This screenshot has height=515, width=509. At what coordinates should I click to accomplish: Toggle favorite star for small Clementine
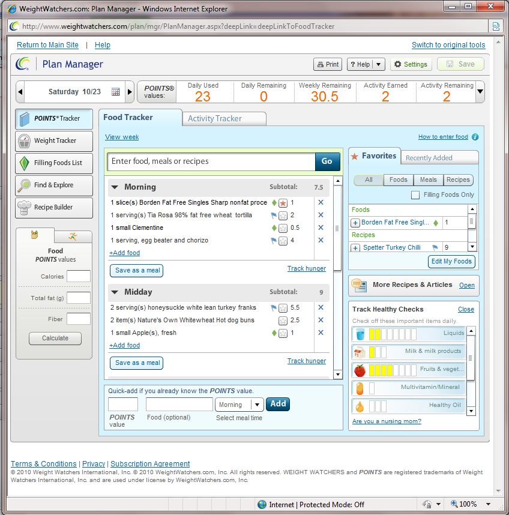point(283,228)
